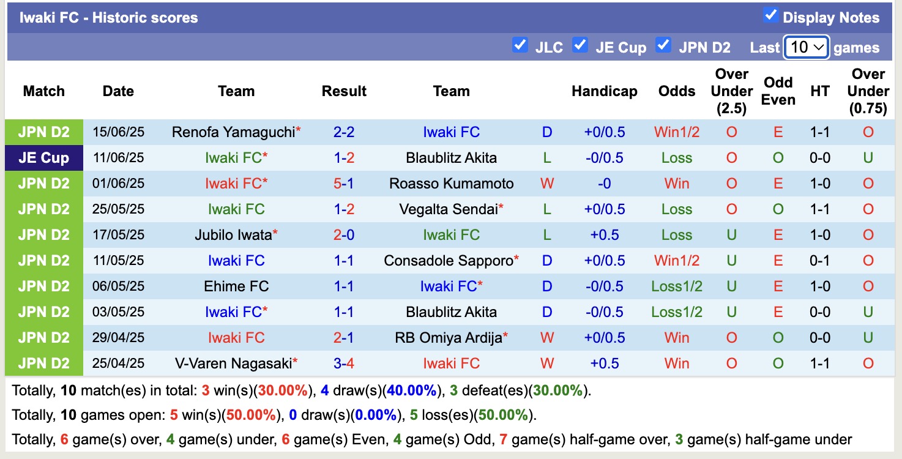The image size is (902, 459).
Task: Select the Odds column header
Action: click(676, 91)
